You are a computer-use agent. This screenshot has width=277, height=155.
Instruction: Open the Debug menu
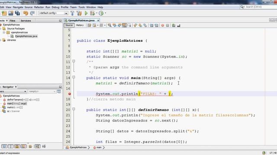coord(55,7)
